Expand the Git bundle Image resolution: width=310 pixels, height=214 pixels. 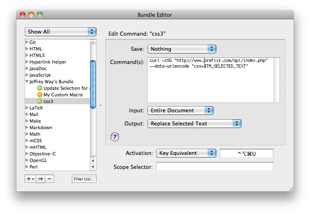(27, 42)
